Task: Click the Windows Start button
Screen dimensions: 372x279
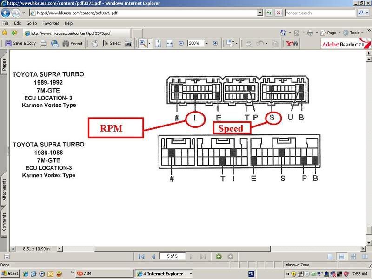Action: 10,273
